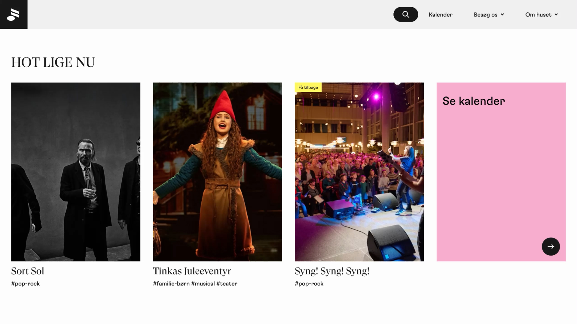Click the Syng! Syng! Syng! title link

[x=332, y=271]
